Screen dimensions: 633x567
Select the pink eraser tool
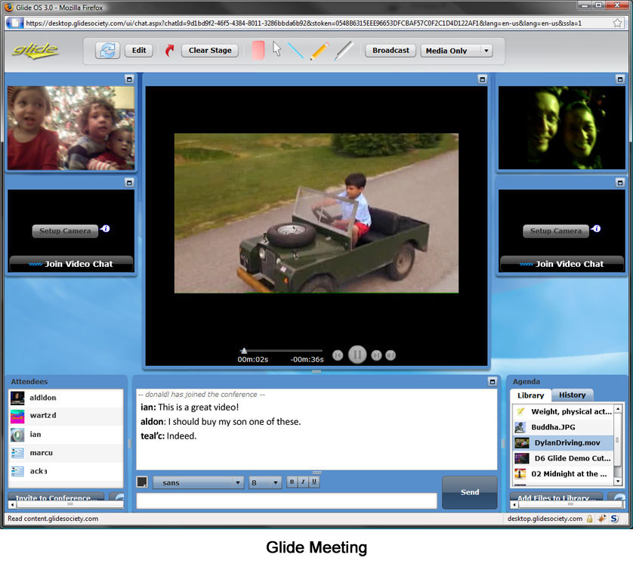[x=258, y=51]
